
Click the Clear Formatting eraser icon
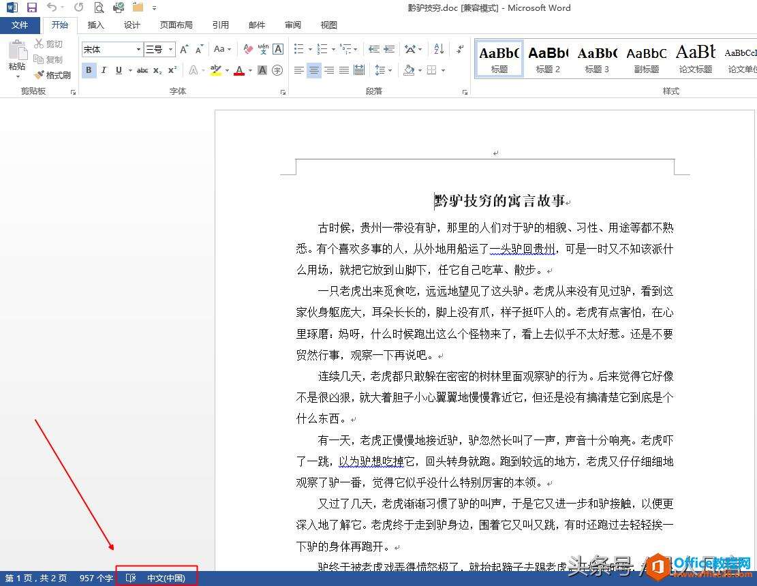coord(248,49)
